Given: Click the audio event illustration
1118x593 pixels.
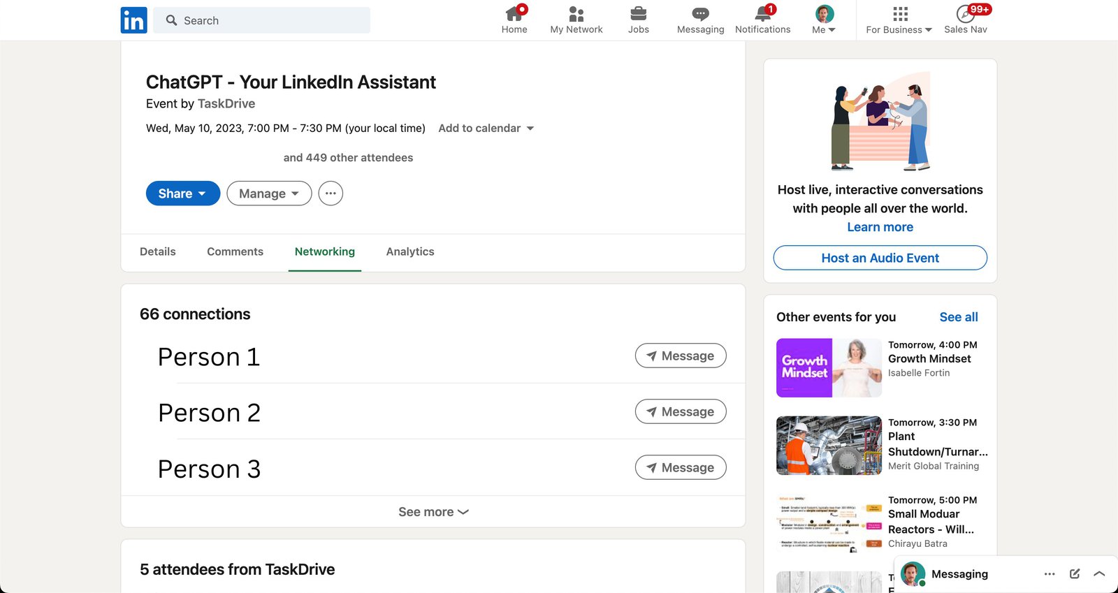Looking at the screenshot, I should tap(880, 121).
